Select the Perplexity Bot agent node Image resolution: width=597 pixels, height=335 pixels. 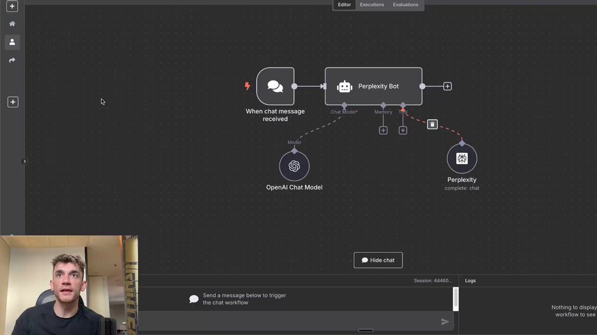tap(374, 86)
